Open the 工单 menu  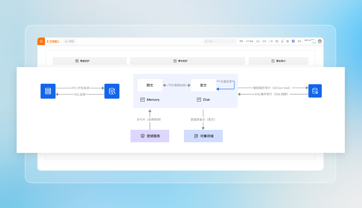point(271,41)
